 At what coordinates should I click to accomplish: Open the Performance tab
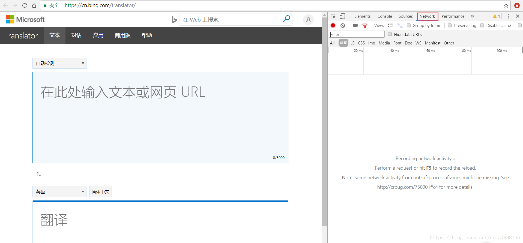[453, 16]
